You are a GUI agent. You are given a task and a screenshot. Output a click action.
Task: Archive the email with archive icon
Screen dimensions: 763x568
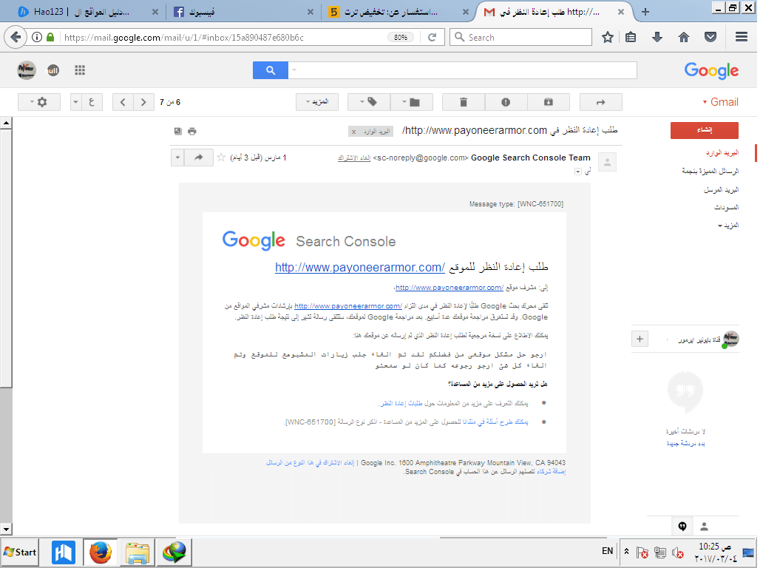tap(549, 102)
